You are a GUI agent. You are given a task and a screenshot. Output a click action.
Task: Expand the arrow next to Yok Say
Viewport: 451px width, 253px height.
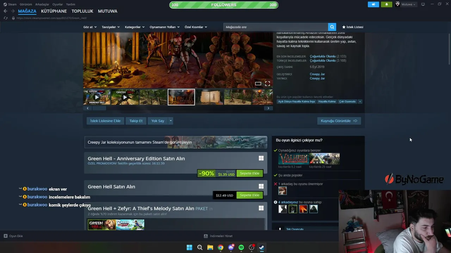pos(171,121)
